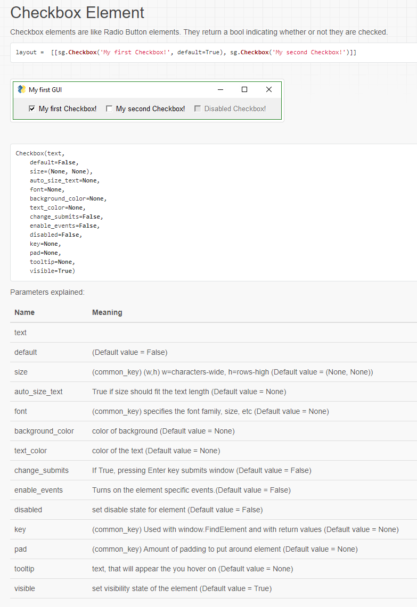The width and height of the screenshot is (417, 607).
Task: Select the Checkbox Element page heading
Action: pyautogui.click(x=77, y=13)
